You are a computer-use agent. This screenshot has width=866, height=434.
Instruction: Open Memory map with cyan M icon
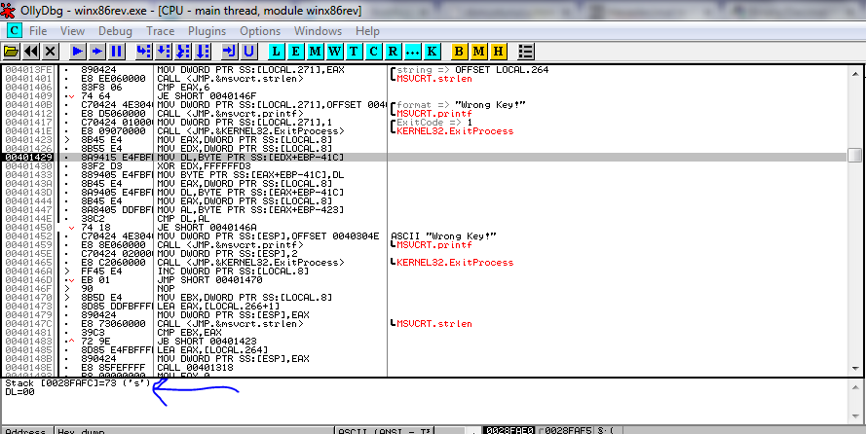pos(316,52)
